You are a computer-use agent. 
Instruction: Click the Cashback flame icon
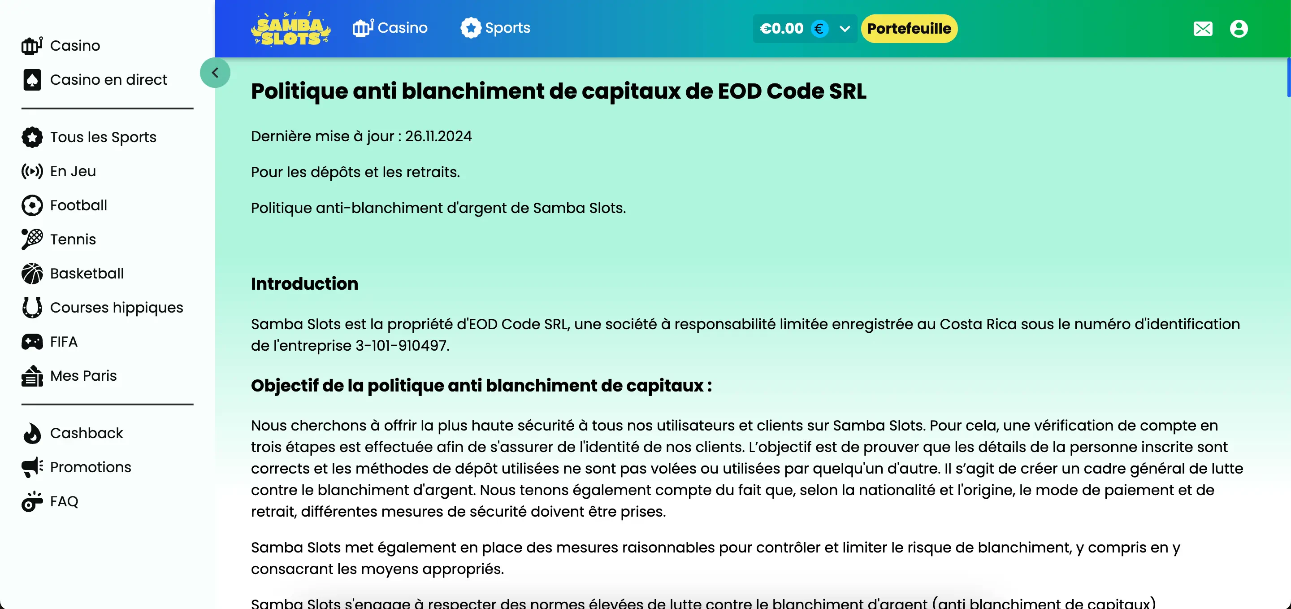32,433
